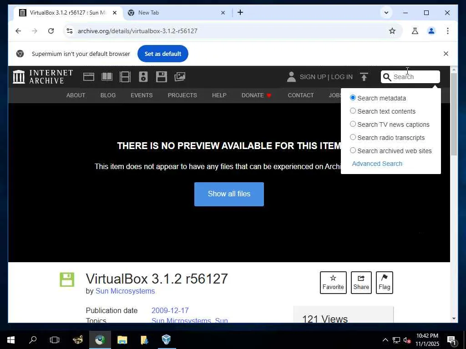Image resolution: width=466 pixels, height=349 pixels.
Task: Open the Texts book icon
Action: tap(107, 77)
